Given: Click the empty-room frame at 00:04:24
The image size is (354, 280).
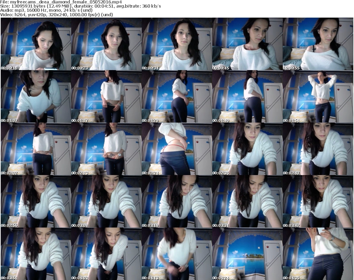Looking at the screenshot, I should click(248, 254).
